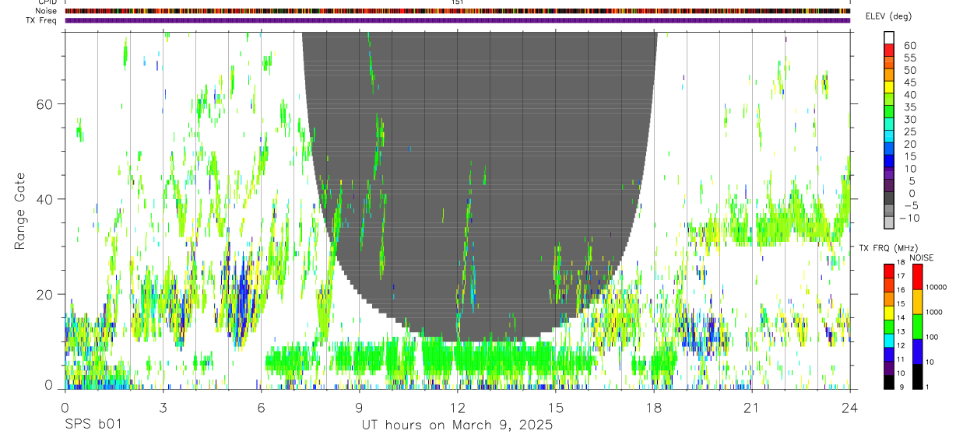Click the '10000' label on NOISE bar
The height and width of the screenshot is (441, 956).
point(937,287)
